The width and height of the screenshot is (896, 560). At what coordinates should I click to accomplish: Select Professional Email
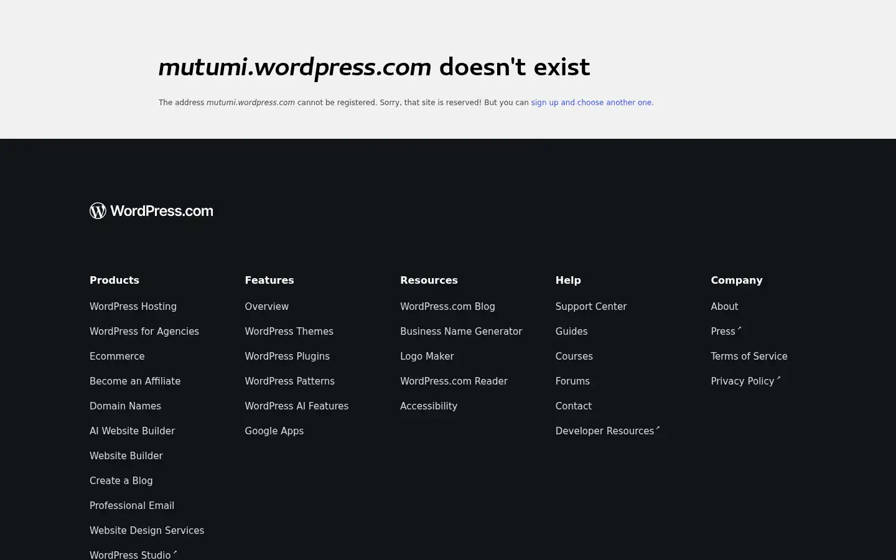(132, 505)
